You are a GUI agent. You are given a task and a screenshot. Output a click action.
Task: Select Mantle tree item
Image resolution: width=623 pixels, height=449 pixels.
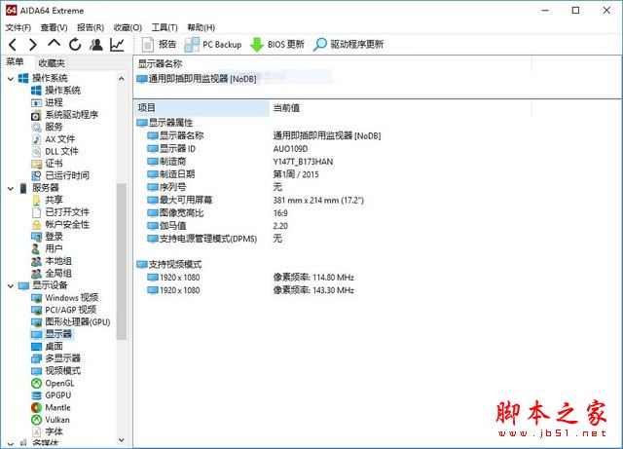tap(51, 408)
